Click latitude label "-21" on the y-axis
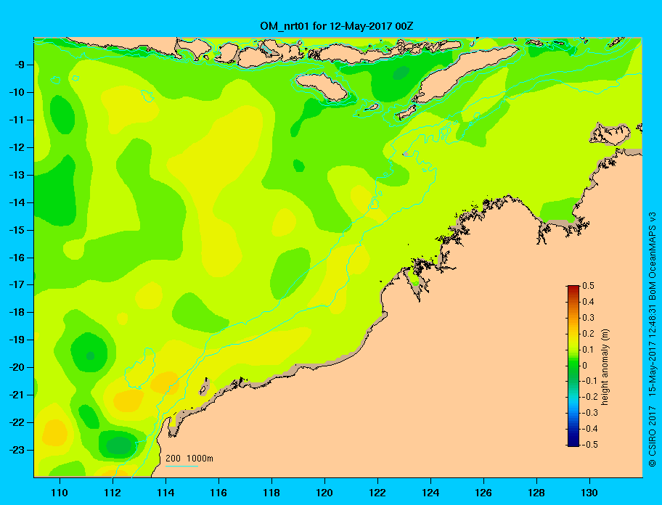The width and height of the screenshot is (662, 505). click(16, 395)
